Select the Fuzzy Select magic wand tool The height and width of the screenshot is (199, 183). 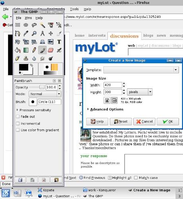click(x=43, y=25)
